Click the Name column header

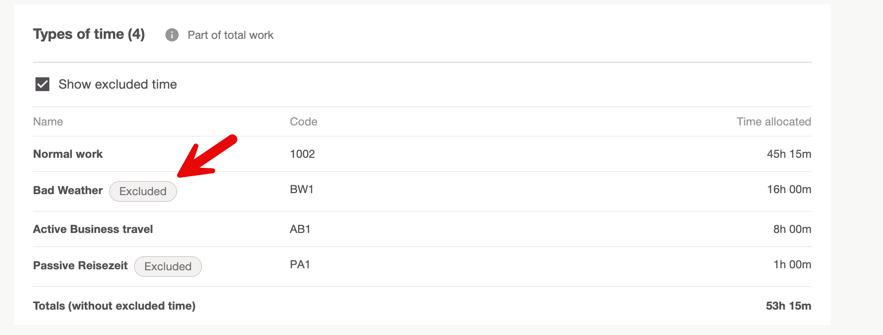(48, 121)
